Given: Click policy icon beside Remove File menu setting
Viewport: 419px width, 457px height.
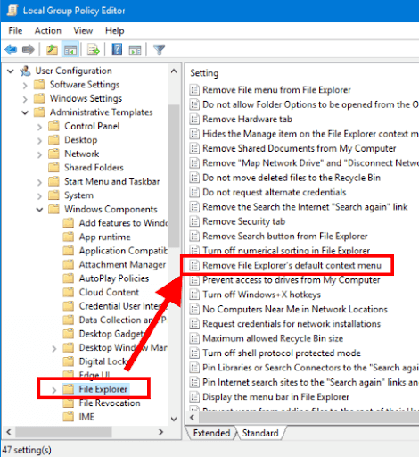Looking at the screenshot, I should 194,90.
